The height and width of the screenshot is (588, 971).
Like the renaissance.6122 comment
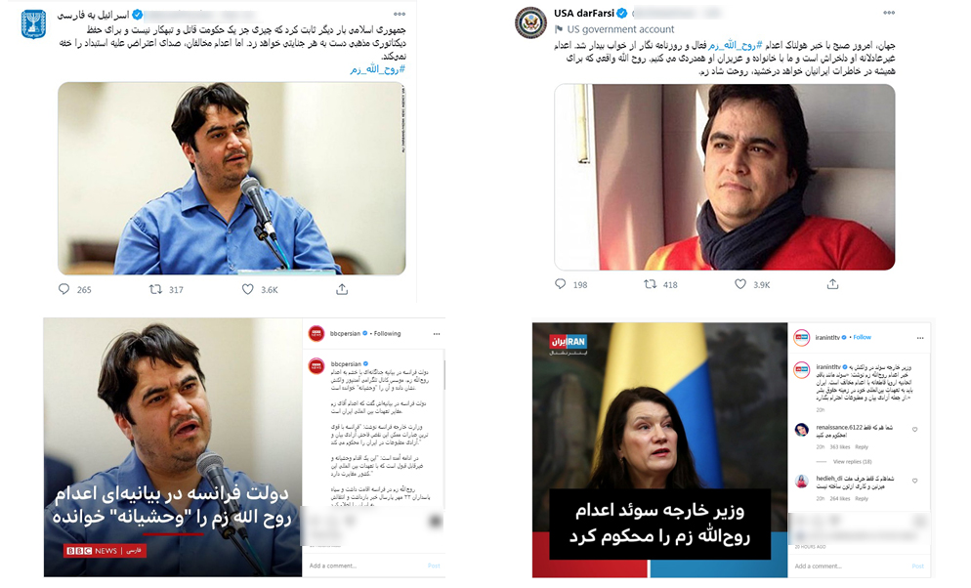point(914,430)
